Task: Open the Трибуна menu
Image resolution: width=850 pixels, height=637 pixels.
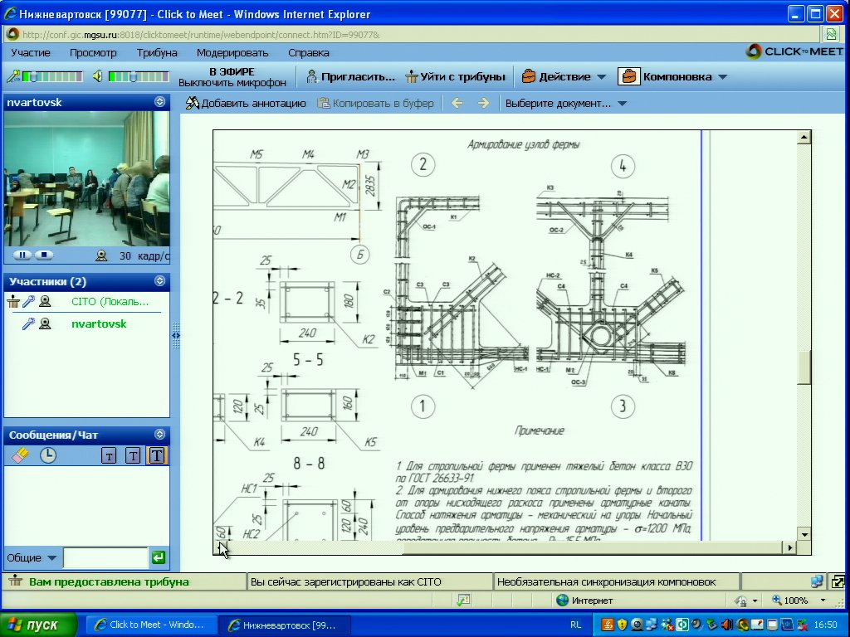Action: (157, 52)
